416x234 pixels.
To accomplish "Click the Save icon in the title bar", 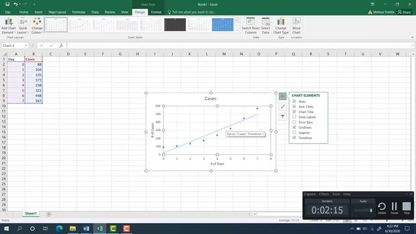I will click(7, 5).
